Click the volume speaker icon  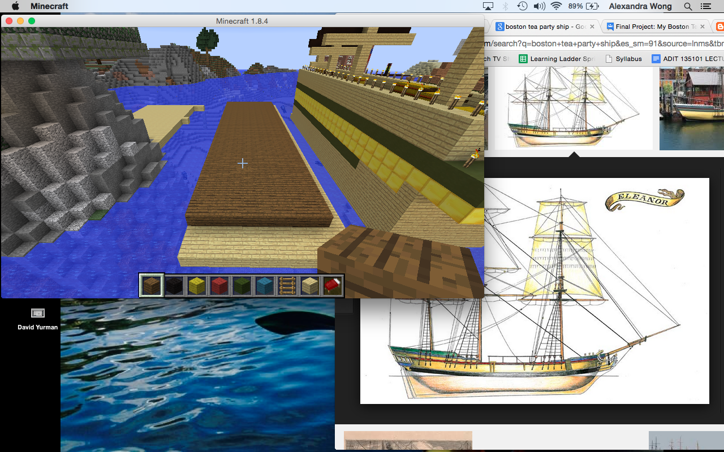click(x=539, y=6)
